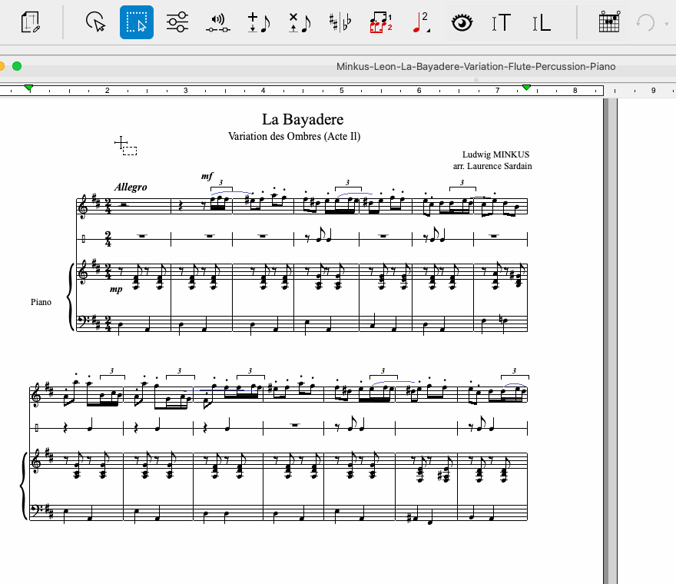
Task: Click the 2/4 time signature on percussion staff
Action: coord(108,239)
